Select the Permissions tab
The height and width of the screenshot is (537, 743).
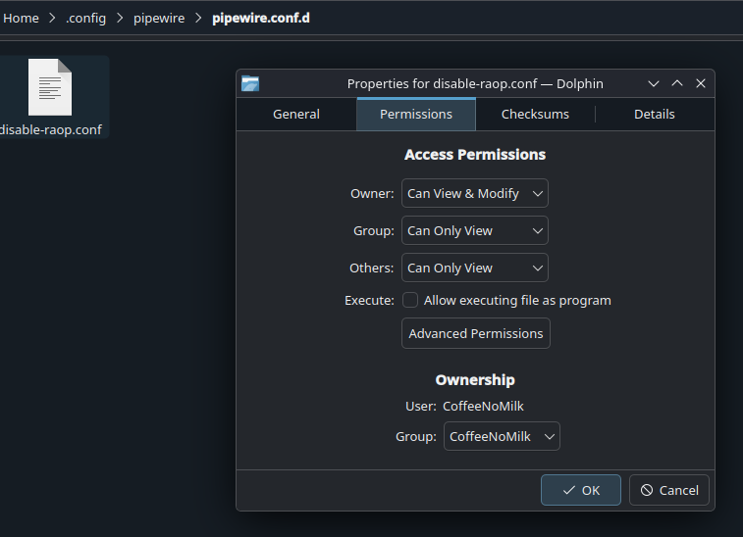416,114
